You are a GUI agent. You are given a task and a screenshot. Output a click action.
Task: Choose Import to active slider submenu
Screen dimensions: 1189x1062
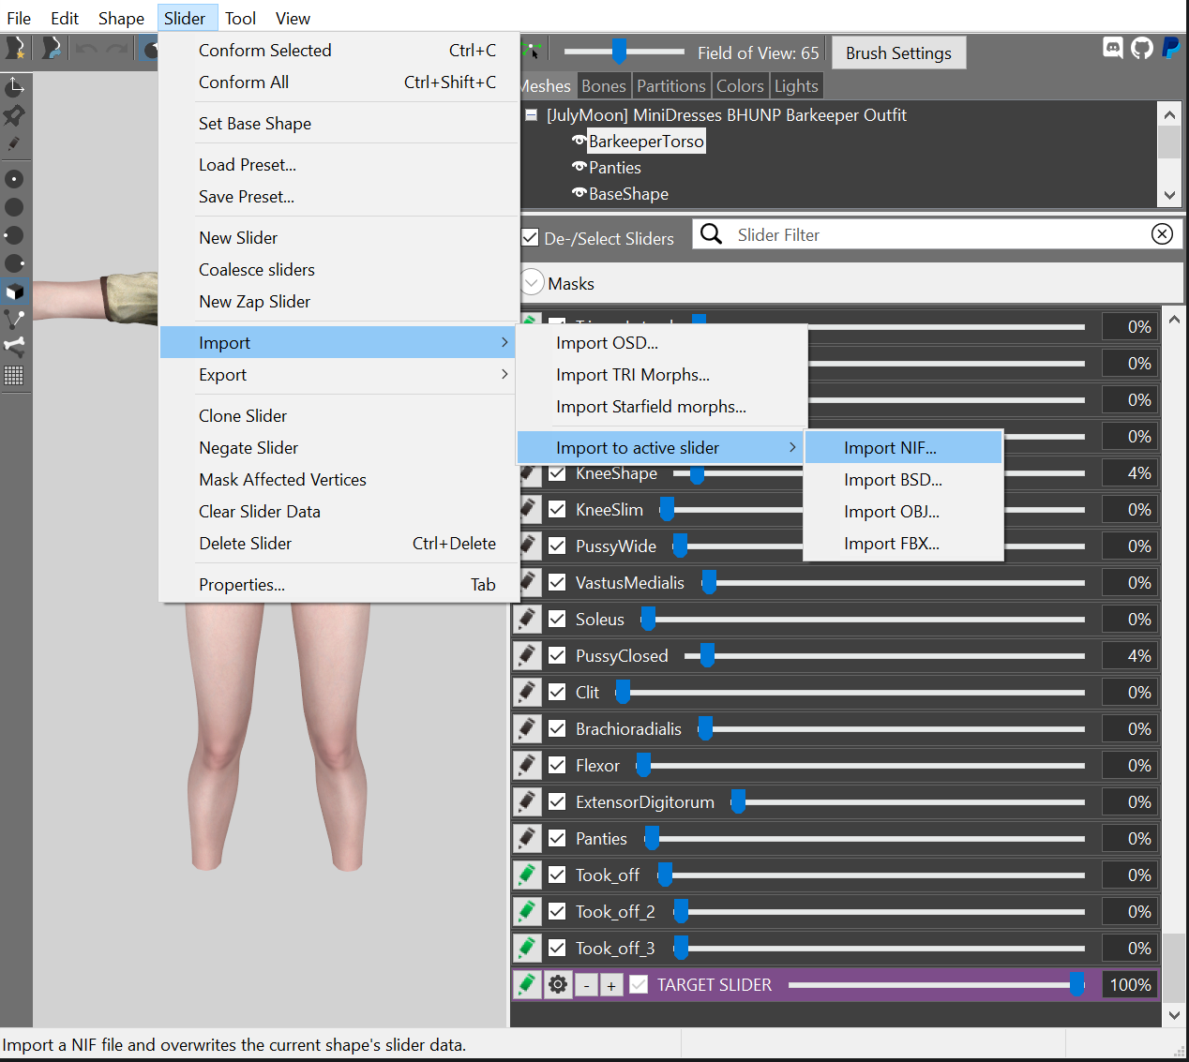(x=662, y=447)
